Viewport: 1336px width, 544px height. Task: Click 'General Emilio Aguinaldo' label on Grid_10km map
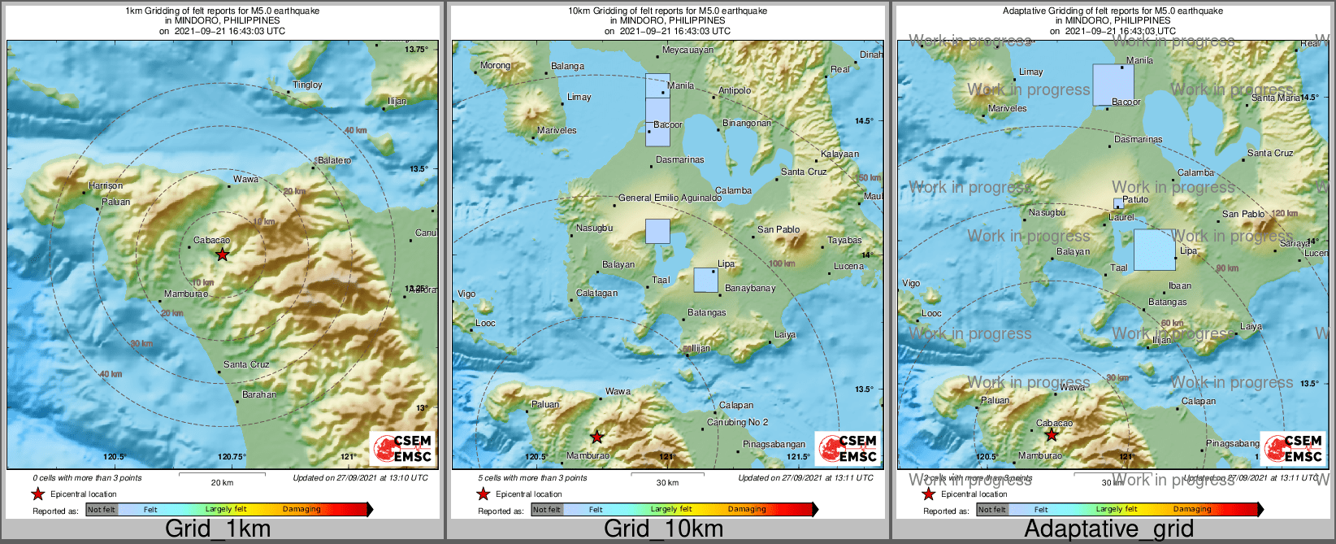tap(670, 198)
